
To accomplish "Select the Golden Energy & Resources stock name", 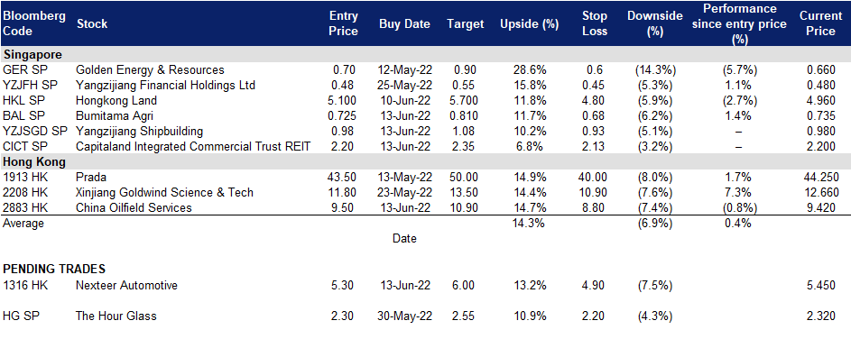I will [x=151, y=70].
